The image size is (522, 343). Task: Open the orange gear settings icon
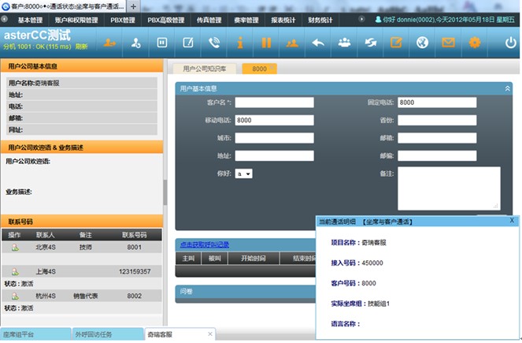click(x=474, y=43)
